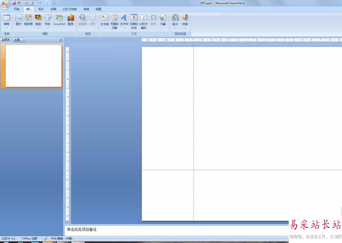This screenshot has width=342, height=243.
Task: Click the notes field 单击此处添加备注
Action: click(82, 230)
